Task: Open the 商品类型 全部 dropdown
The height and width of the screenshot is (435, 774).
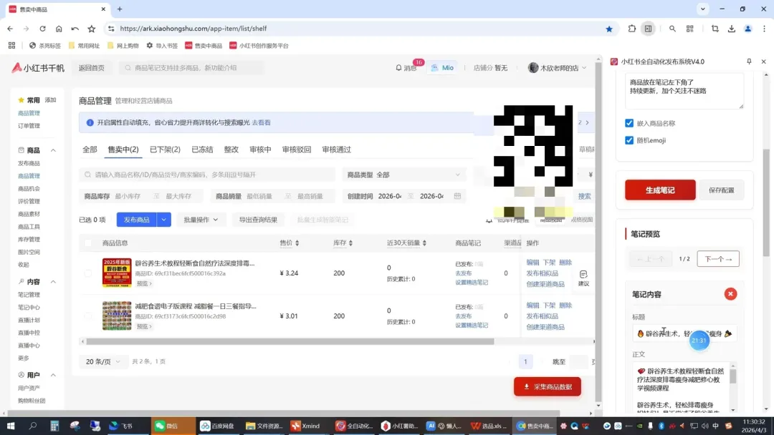Action: 403,175
